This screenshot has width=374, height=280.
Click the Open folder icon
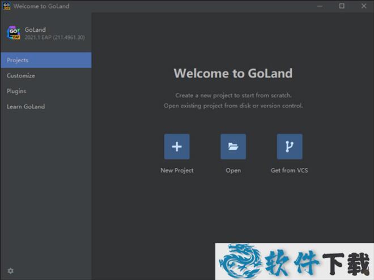tap(233, 147)
